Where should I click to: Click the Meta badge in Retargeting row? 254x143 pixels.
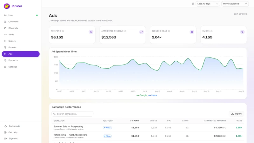(107, 136)
